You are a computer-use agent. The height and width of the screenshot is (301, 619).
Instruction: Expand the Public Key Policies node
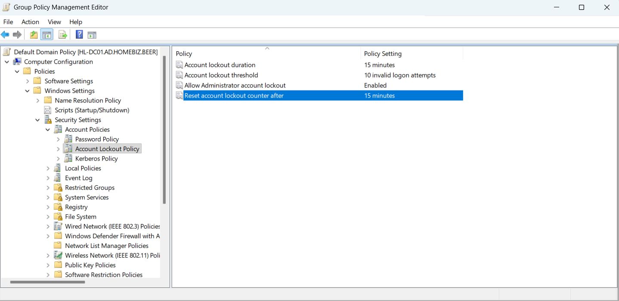click(x=48, y=265)
